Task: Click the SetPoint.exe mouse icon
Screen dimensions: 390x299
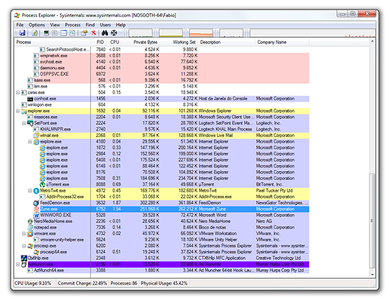Action: [x=30, y=123]
